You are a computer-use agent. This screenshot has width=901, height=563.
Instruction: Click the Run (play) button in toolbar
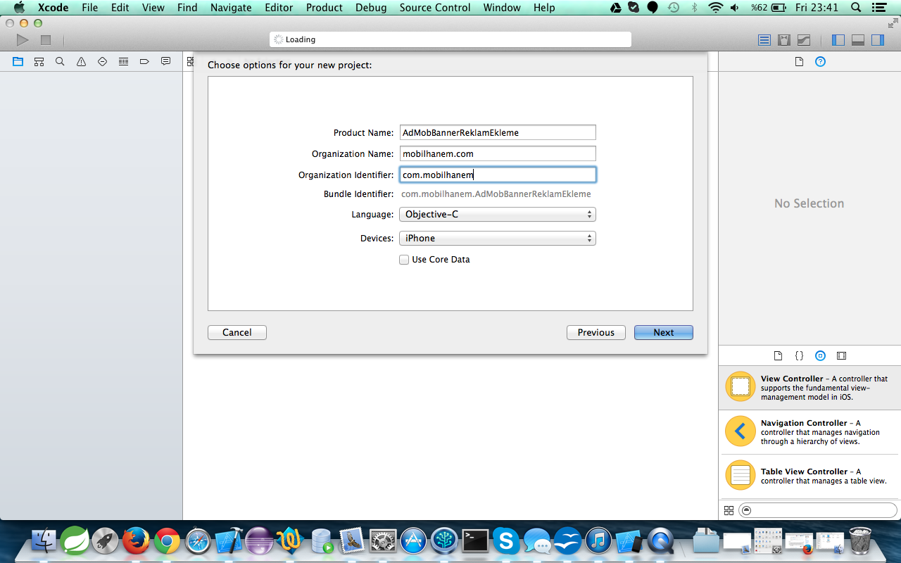click(x=23, y=40)
